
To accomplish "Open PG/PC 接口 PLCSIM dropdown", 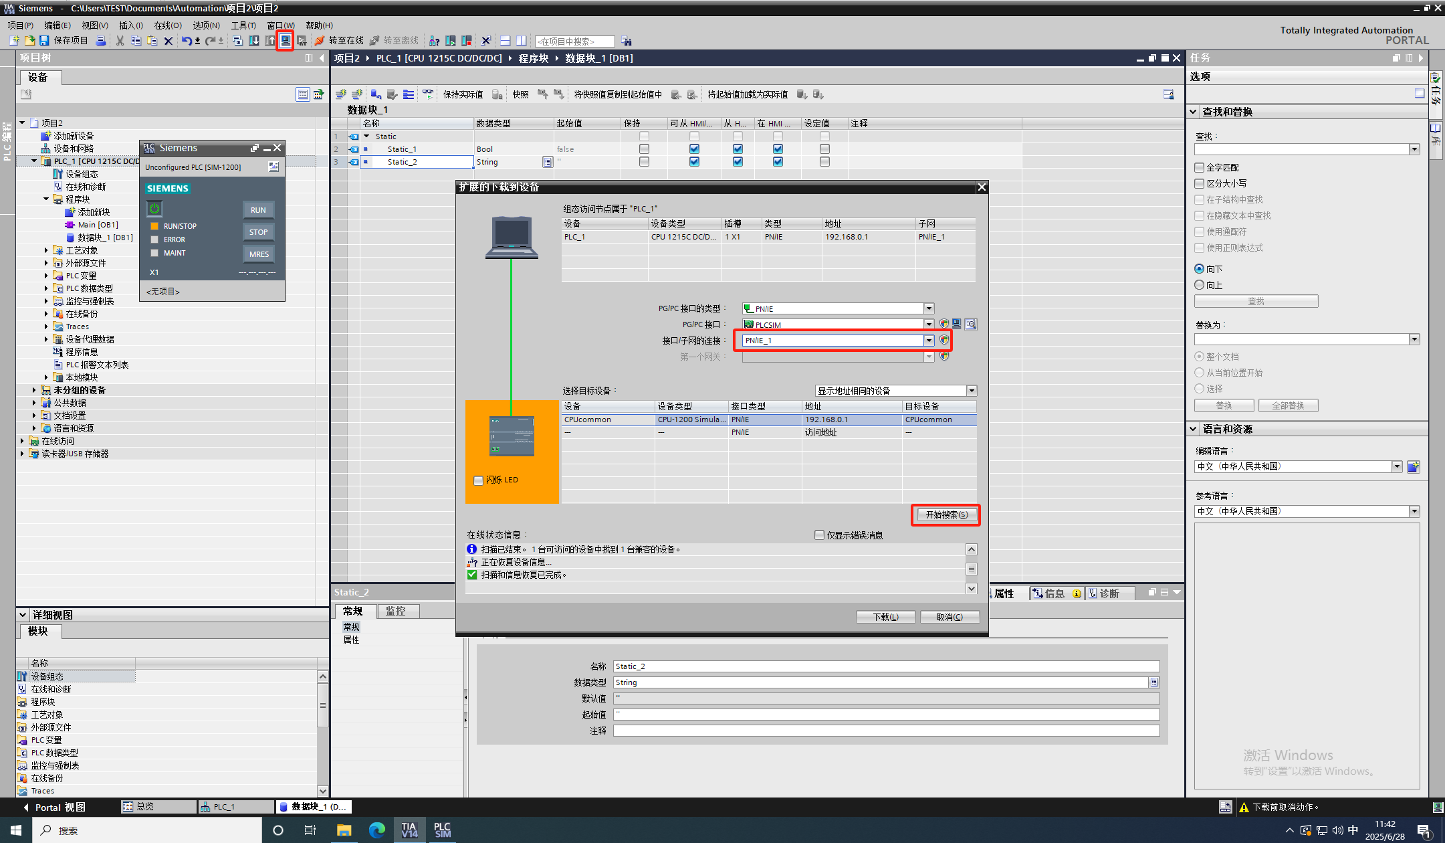I will point(929,324).
